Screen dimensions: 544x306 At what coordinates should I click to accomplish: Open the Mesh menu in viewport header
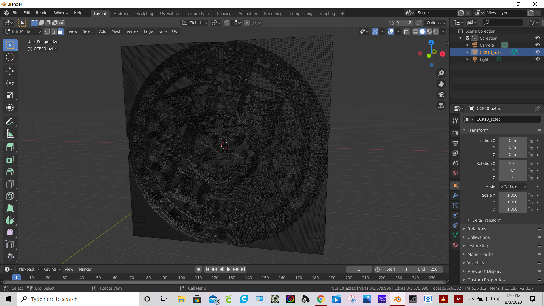(116, 31)
